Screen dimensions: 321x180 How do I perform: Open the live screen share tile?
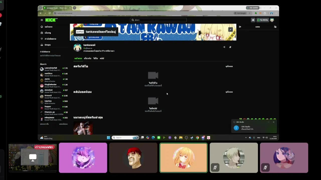tap(33, 158)
